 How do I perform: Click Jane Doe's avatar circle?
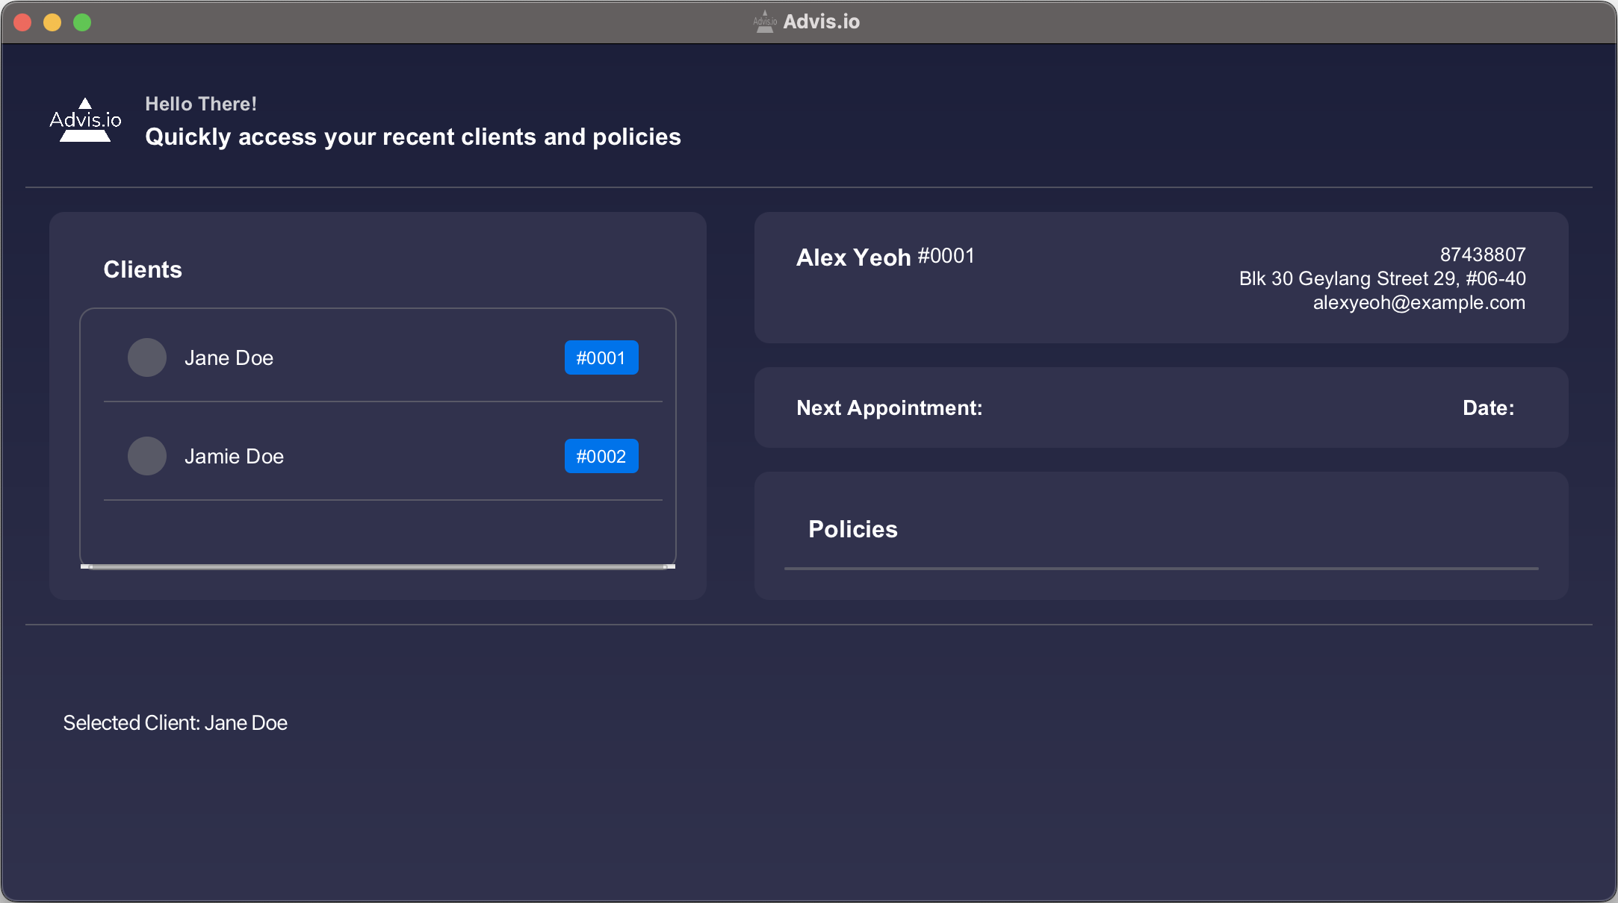tap(147, 357)
